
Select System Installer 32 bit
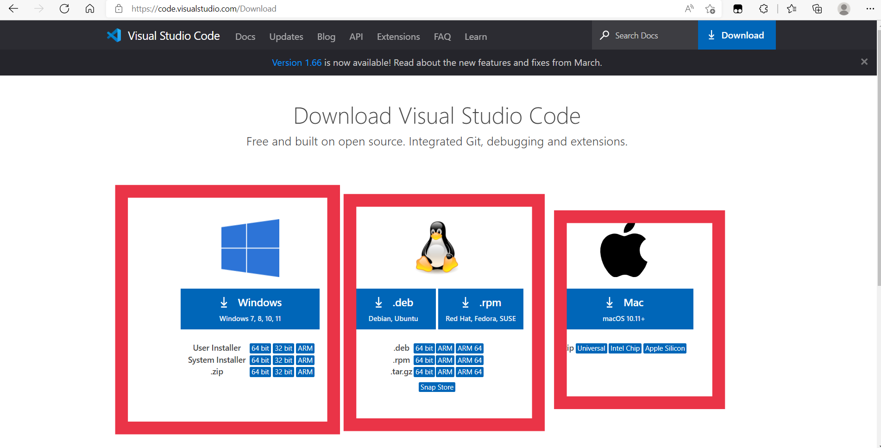283,360
